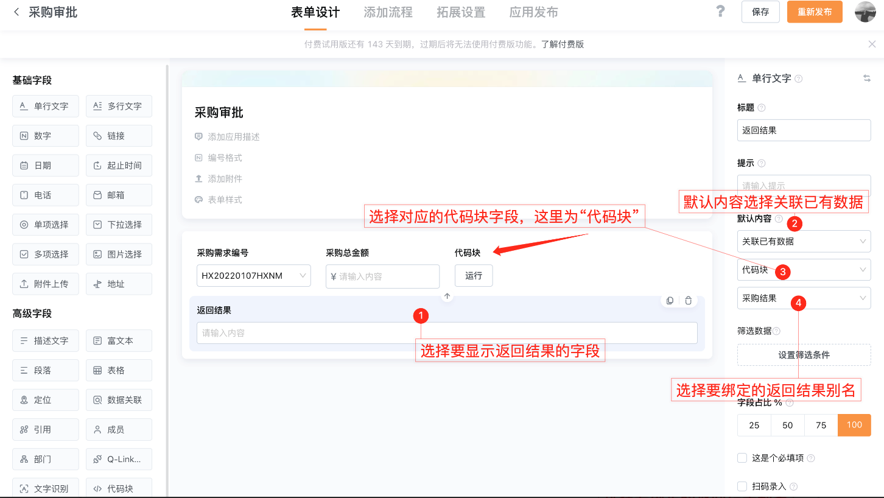Set field width to 25 percent
Viewport: 884px width, 498px height.
(754, 425)
